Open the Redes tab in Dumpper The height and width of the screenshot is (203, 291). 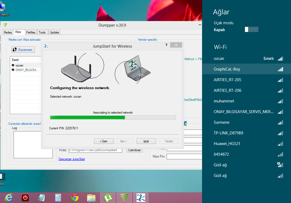(8, 32)
